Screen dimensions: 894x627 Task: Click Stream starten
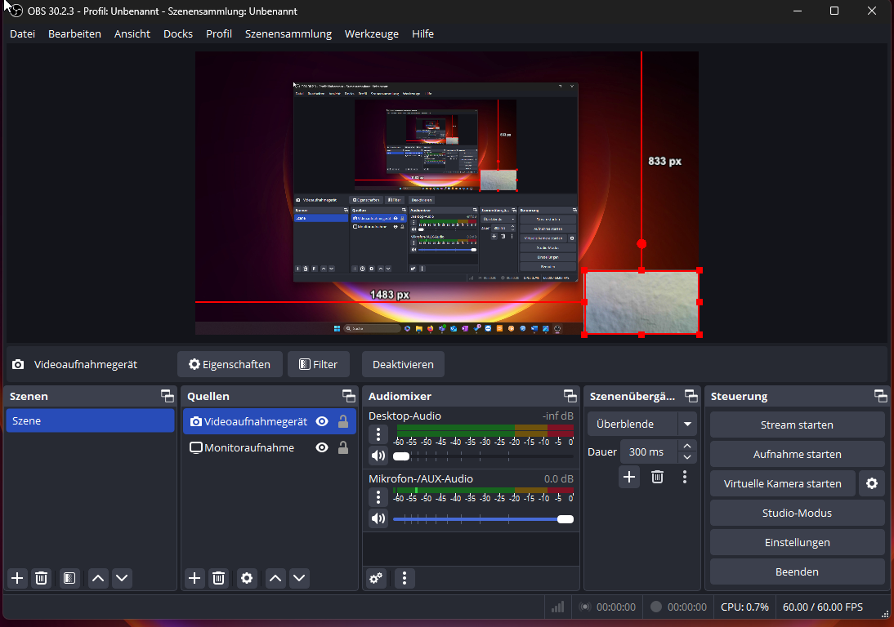tap(797, 425)
